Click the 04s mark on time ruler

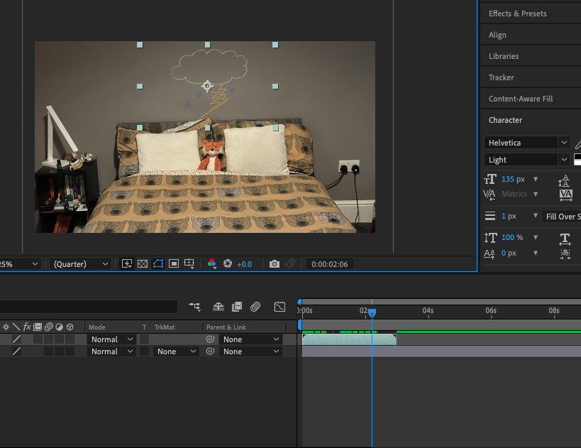point(428,311)
